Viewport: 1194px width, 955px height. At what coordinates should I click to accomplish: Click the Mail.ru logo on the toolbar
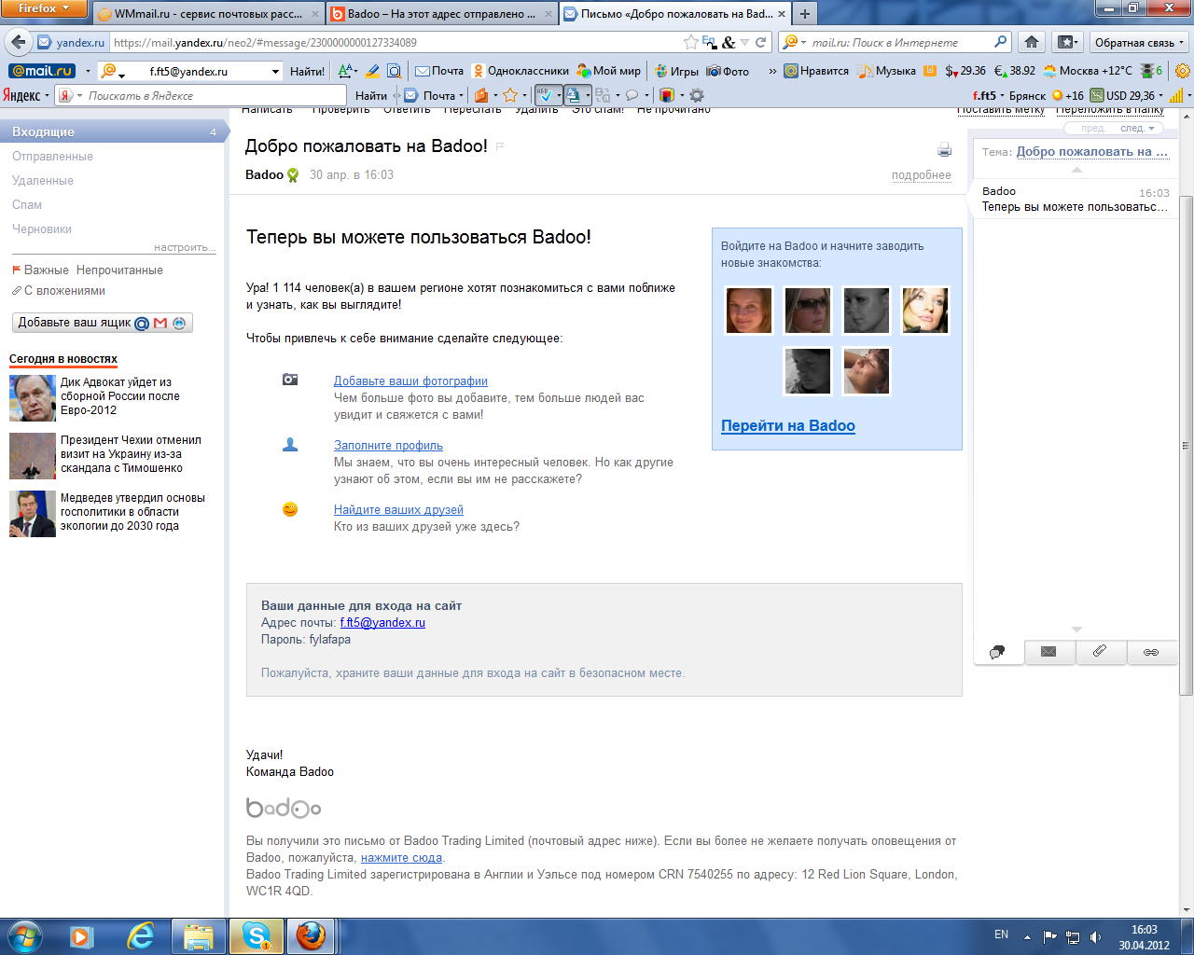[x=41, y=71]
